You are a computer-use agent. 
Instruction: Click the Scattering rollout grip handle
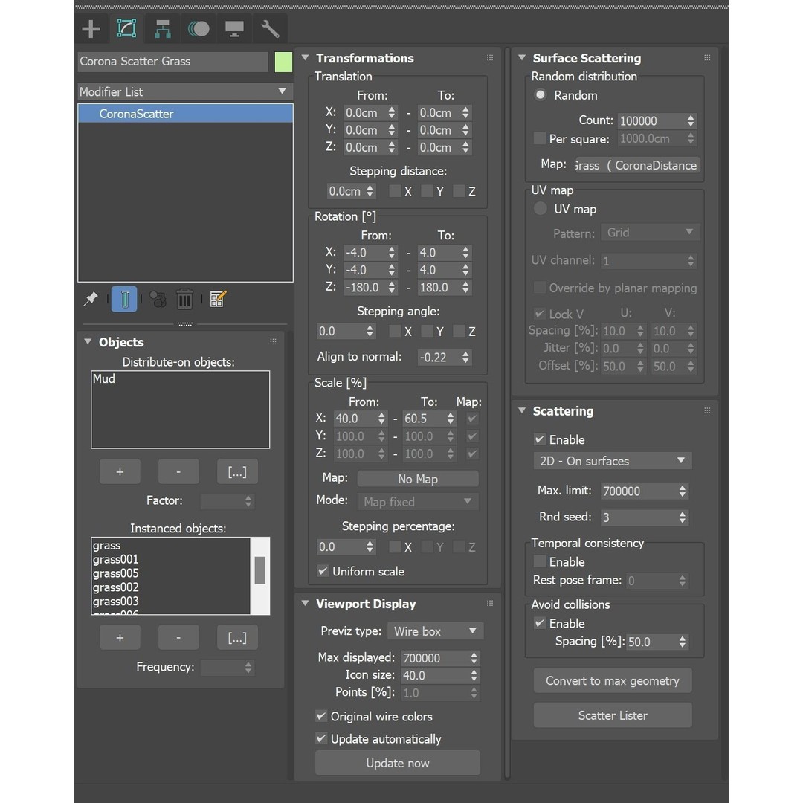[707, 410]
